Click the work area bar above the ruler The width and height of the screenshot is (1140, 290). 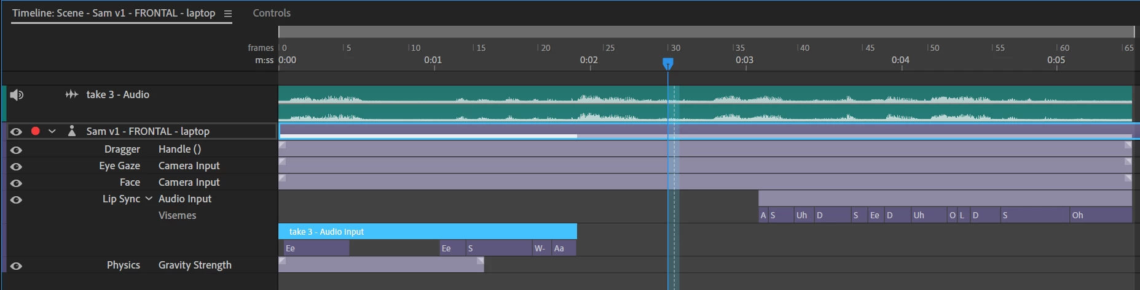[707, 32]
